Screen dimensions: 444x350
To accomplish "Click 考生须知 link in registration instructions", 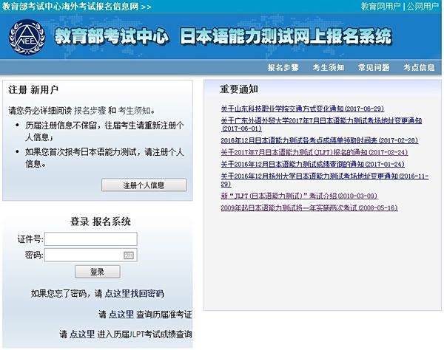I will (x=135, y=111).
